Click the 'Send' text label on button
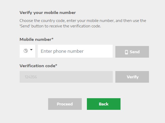165x123 pixels. pyautogui.click(x=134, y=52)
